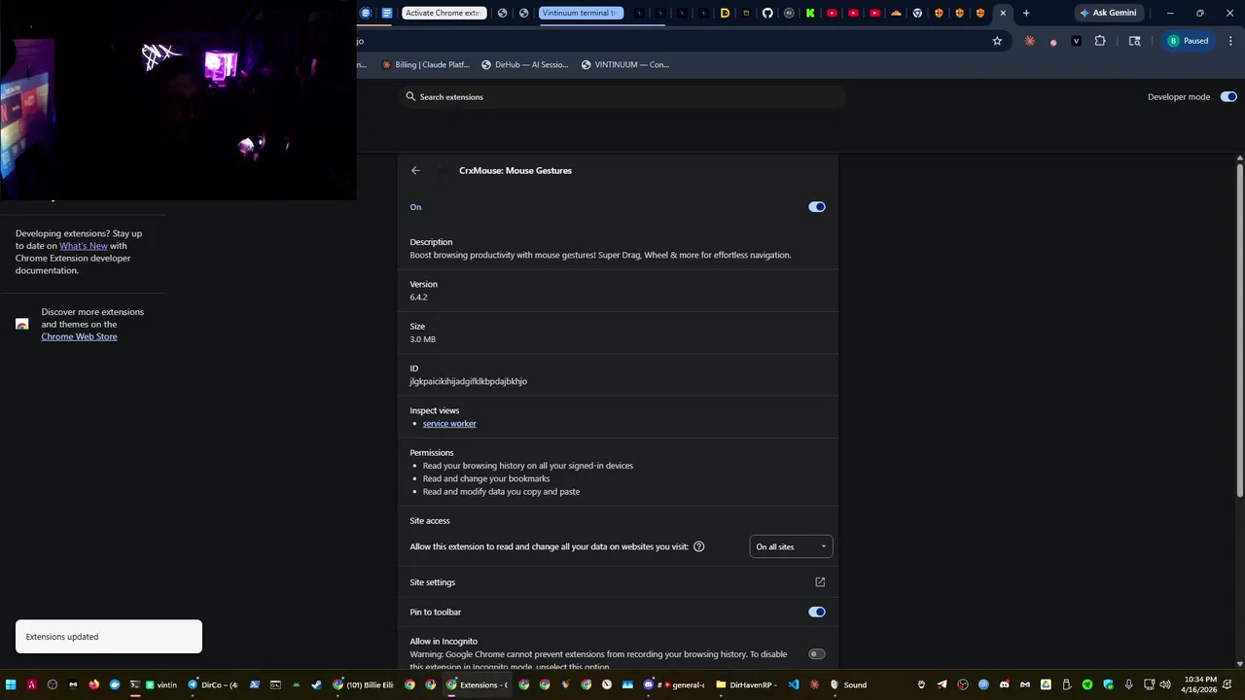
Task: Open the vintin taskbar window
Action: (161, 684)
